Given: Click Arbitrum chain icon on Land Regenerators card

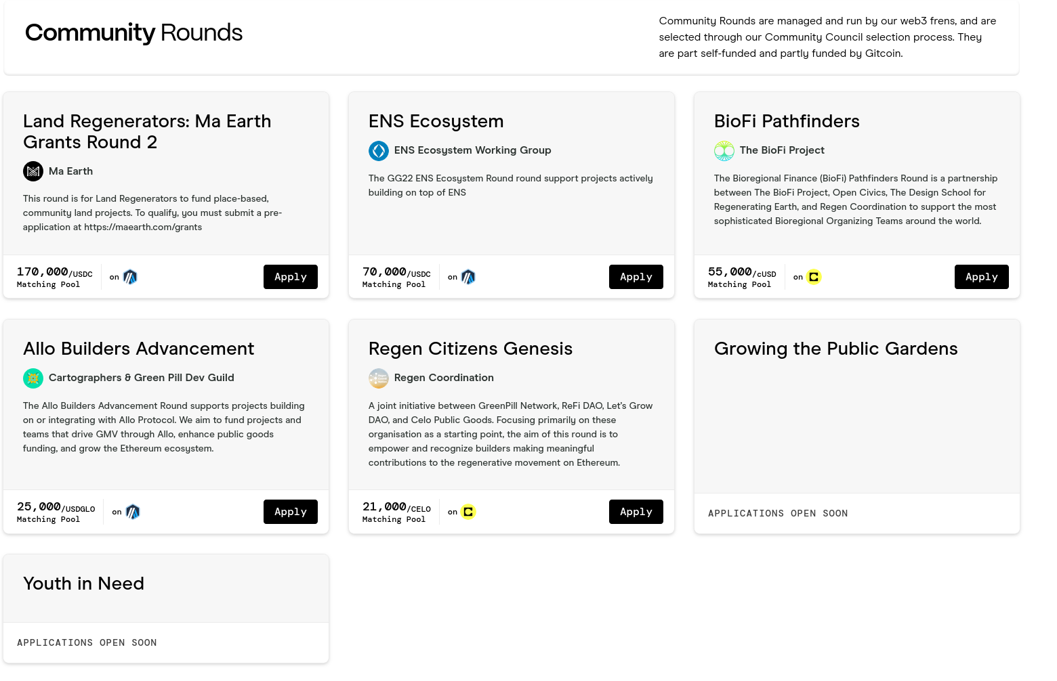Looking at the screenshot, I should (x=130, y=277).
